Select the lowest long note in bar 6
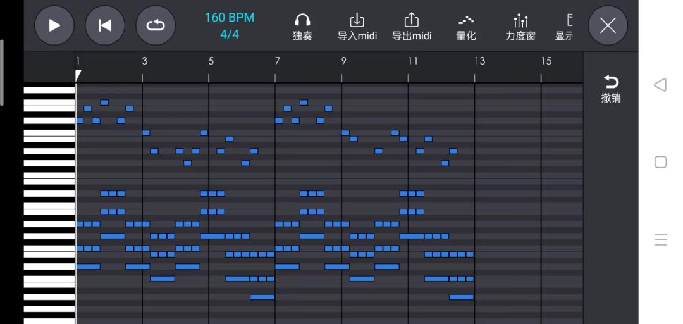Image resolution: width=683 pixels, height=324 pixels. point(262,297)
